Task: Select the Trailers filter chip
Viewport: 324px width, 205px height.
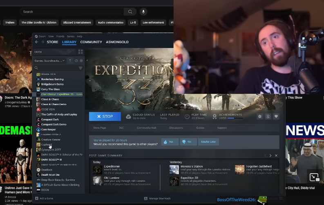Action: pos(10,23)
